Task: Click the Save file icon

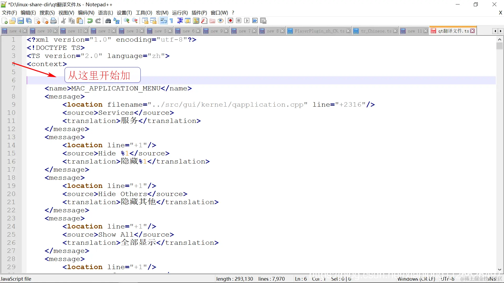Action: click(x=21, y=21)
